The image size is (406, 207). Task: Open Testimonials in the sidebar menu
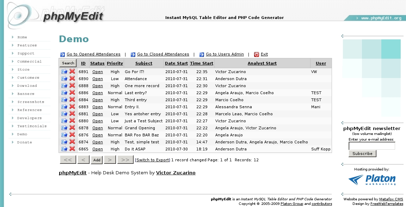point(32,126)
